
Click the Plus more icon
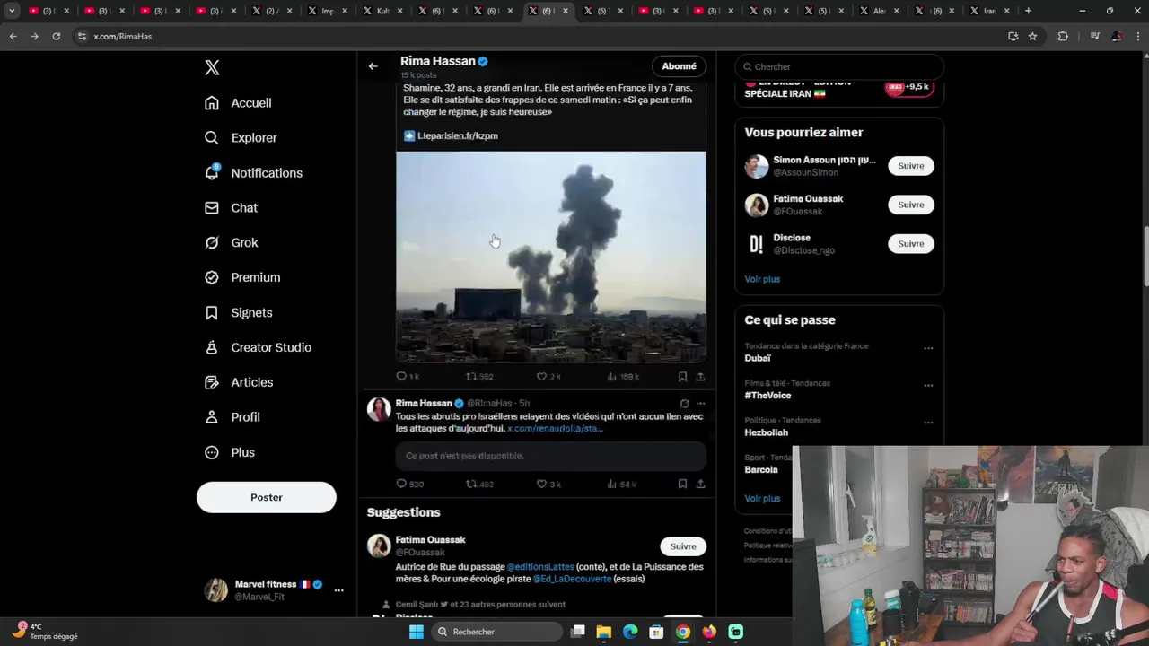click(212, 453)
